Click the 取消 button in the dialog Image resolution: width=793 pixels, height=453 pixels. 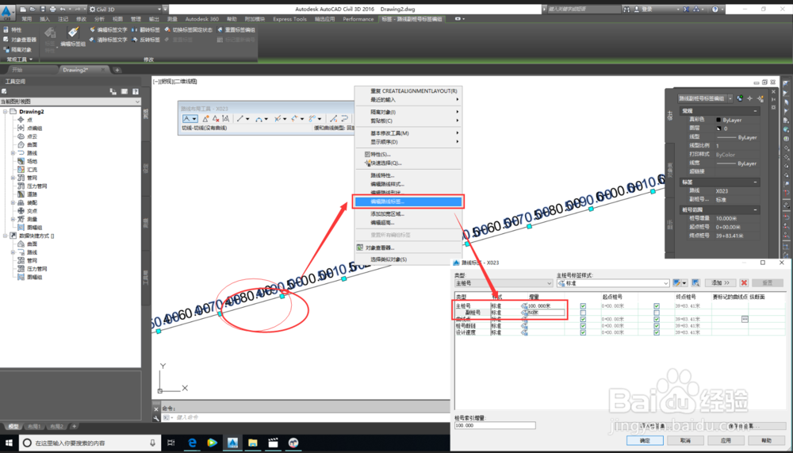[685, 440]
